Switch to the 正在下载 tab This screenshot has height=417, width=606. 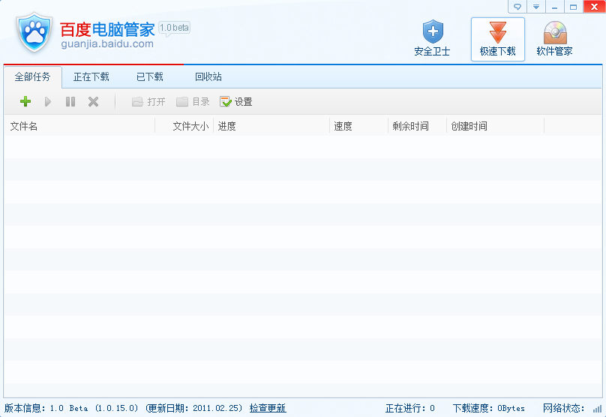(x=91, y=76)
